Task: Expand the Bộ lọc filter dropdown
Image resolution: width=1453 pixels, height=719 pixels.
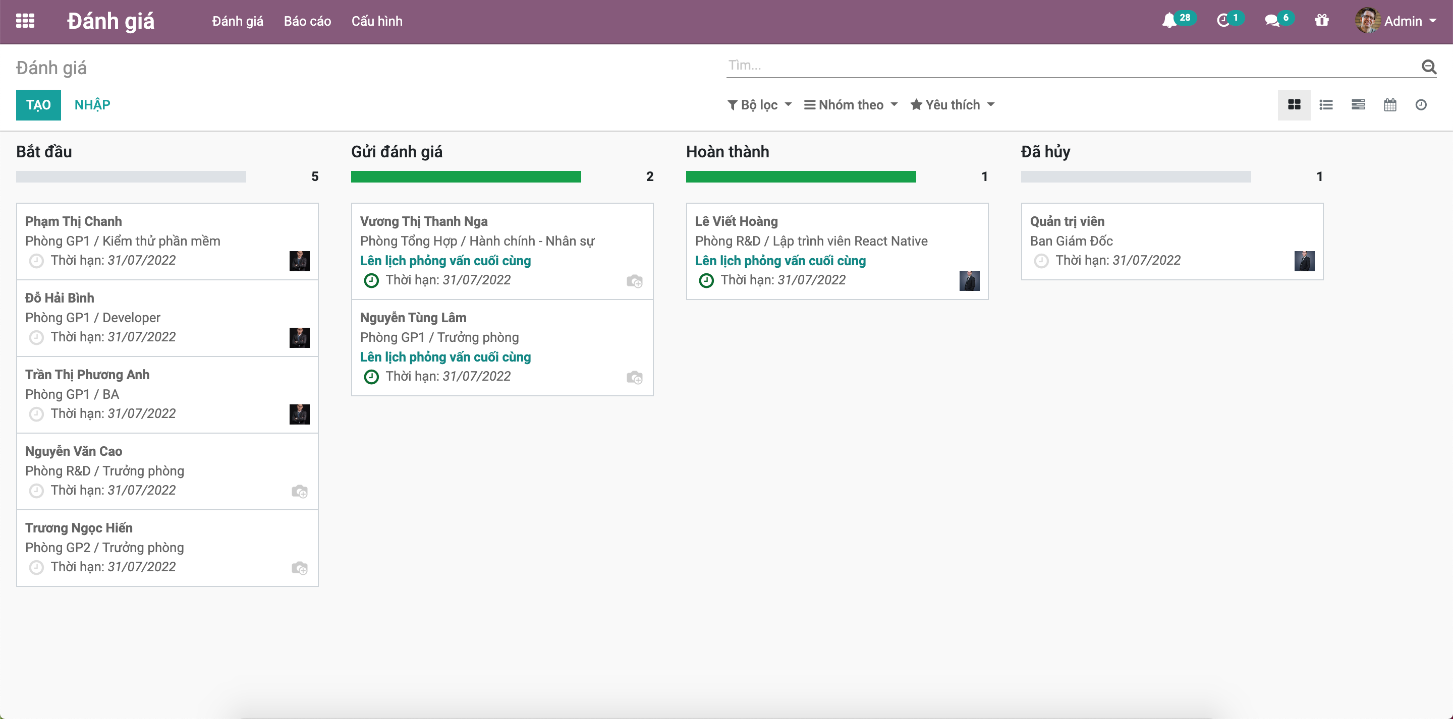Action: [759, 105]
